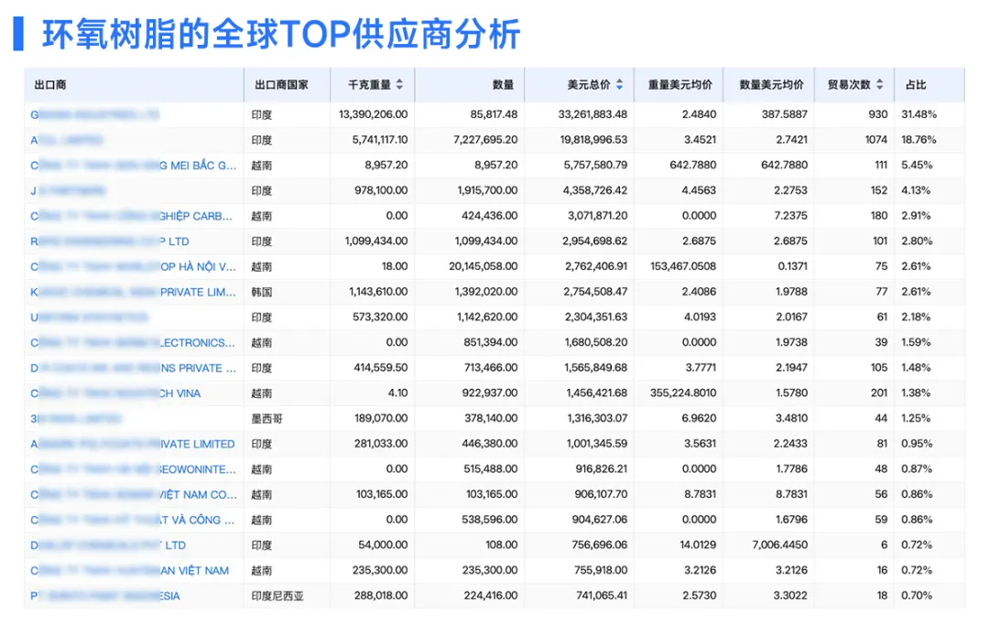Select trade count 1074
This screenshot has width=989, height=624.
click(x=876, y=139)
